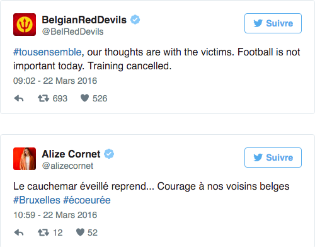Open the #écoeurée hashtag
The image size is (315, 247).
tap(87, 200)
